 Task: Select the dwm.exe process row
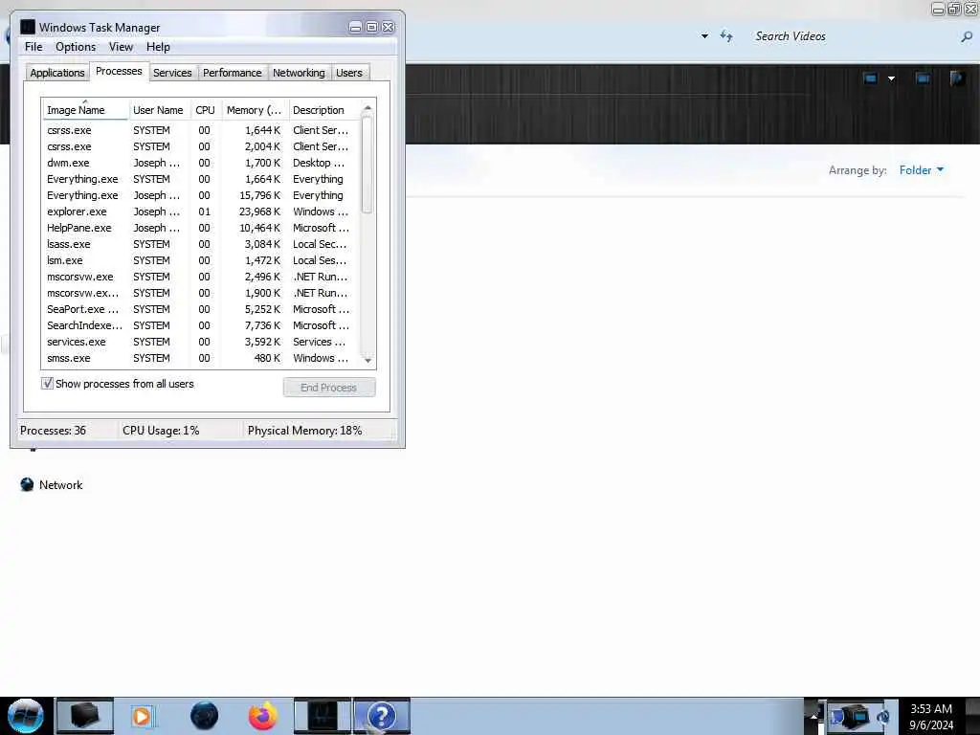point(200,163)
